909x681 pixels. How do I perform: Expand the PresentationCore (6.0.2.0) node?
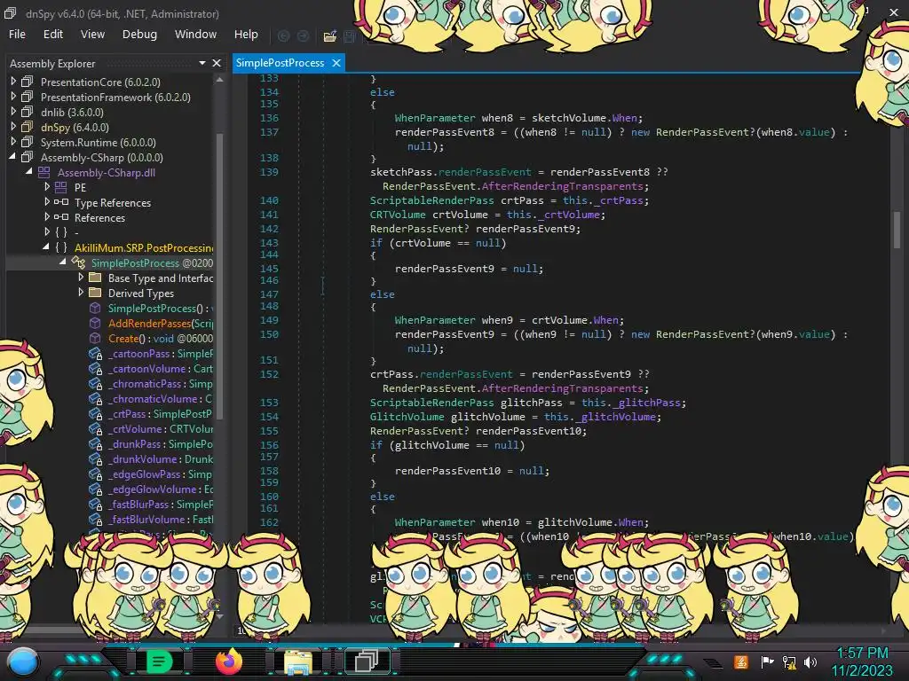point(13,82)
